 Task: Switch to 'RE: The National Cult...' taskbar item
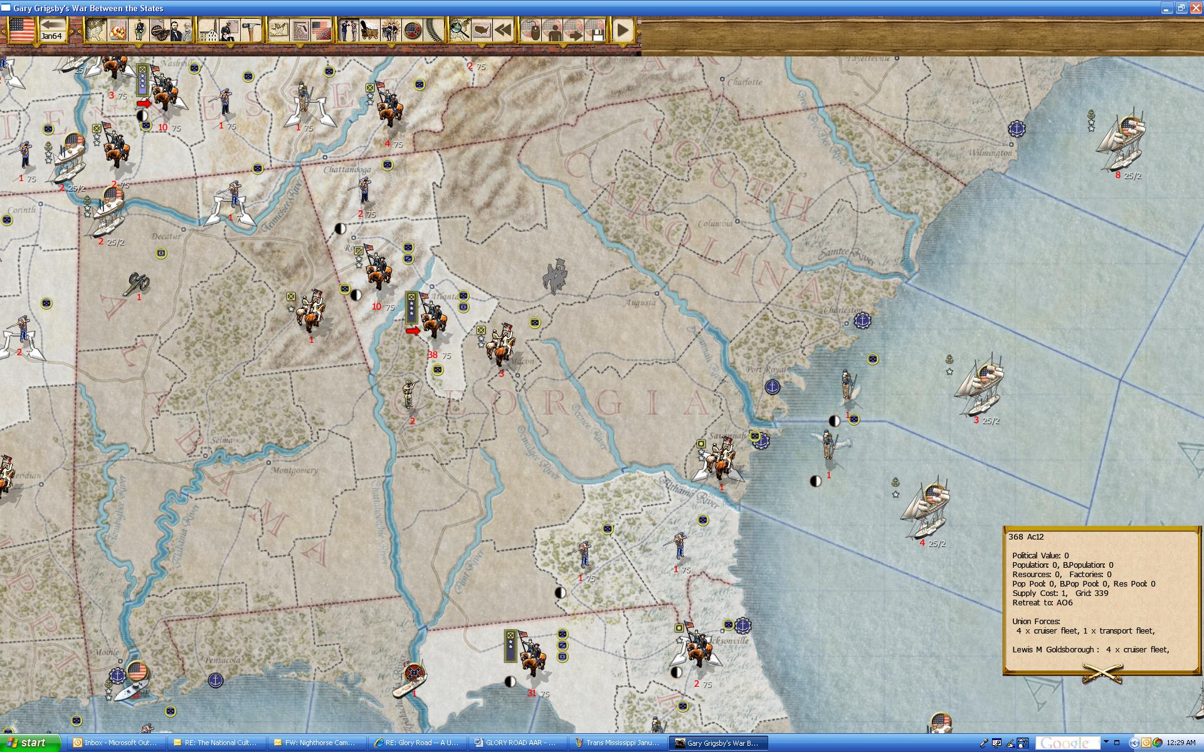click(x=216, y=743)
